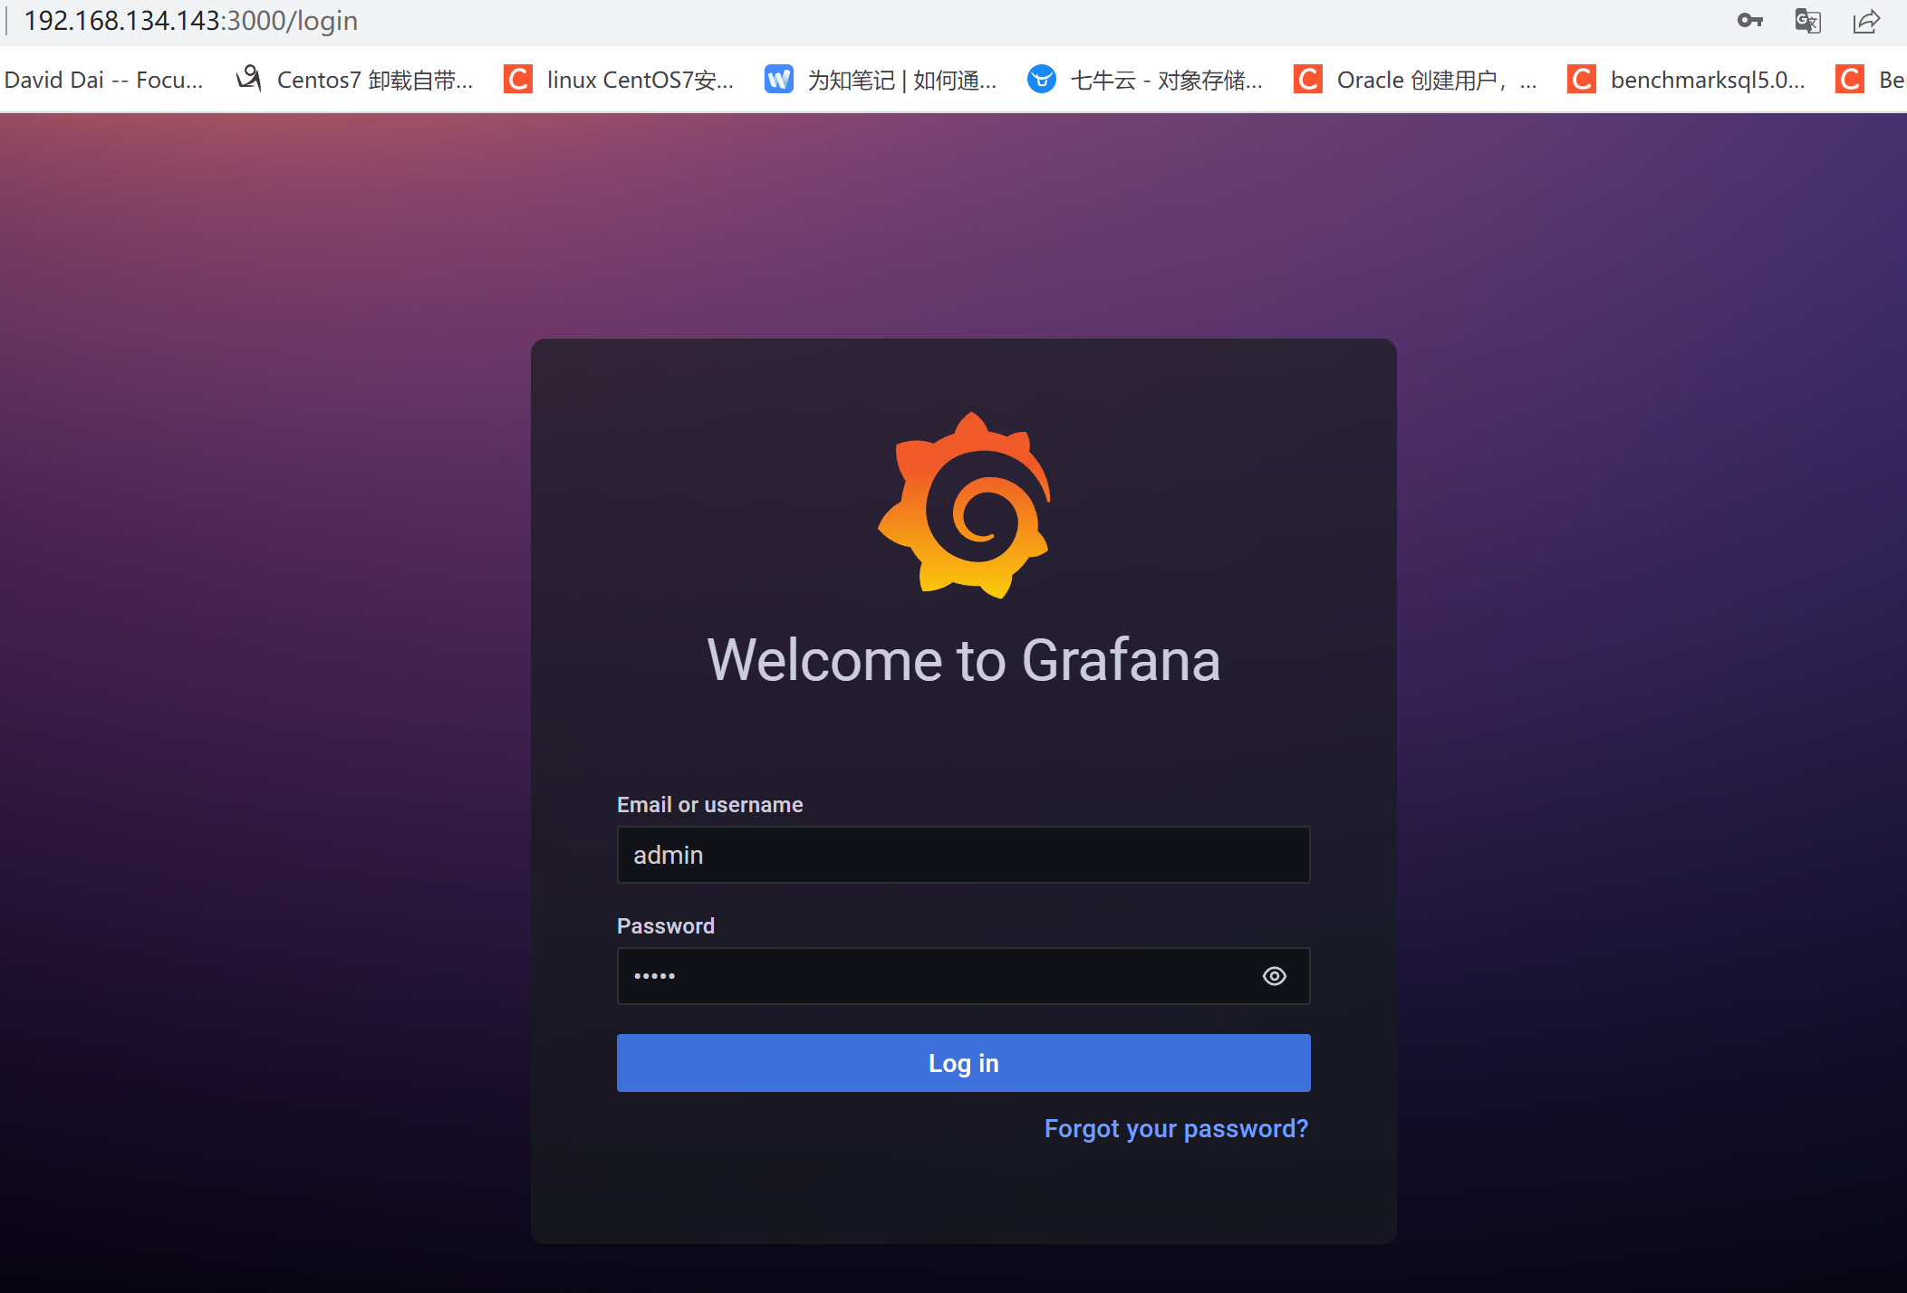1907x1293 pixels.
Task: Open the benchmarksql5.0 bookmark
Action: coord(1686,80)
